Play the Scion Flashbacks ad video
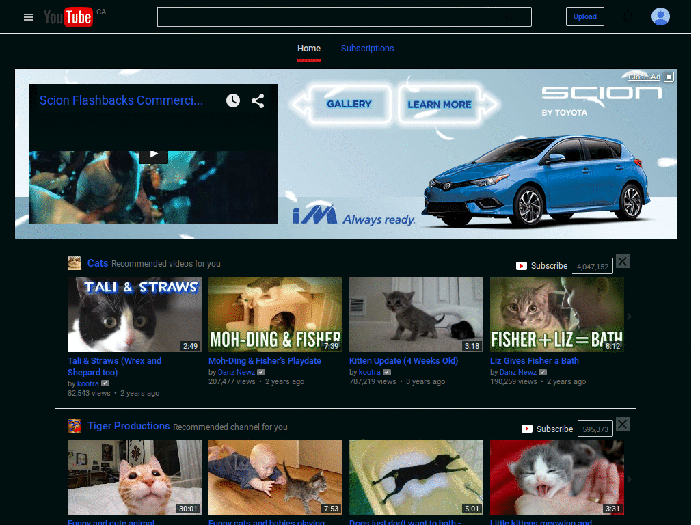 (154, 154)
